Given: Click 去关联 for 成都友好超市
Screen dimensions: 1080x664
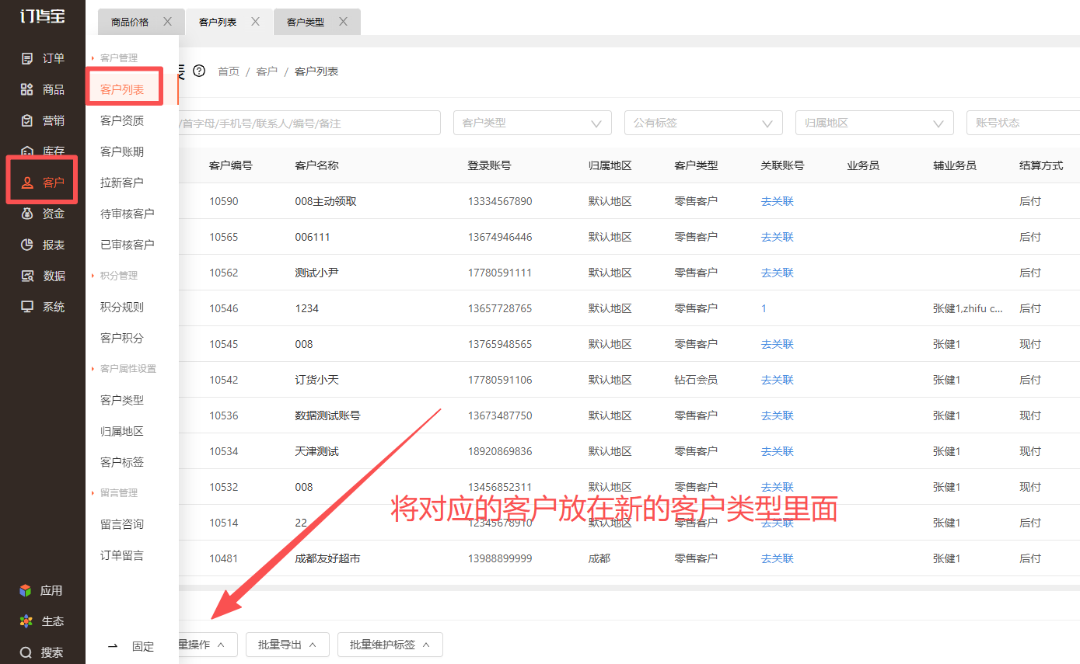Looking at the screenshot, I should 778,558.
